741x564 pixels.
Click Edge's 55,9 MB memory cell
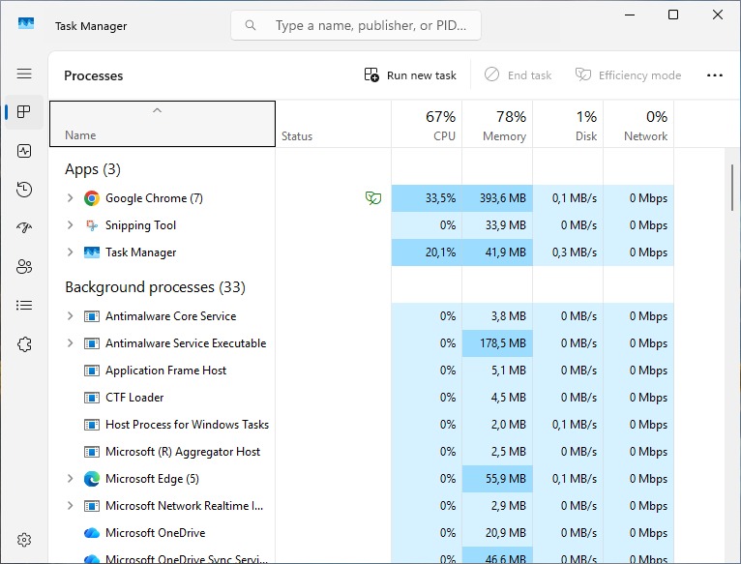click(497, 479)
